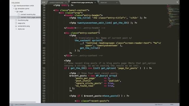Click code icon beside style.css in sidebar
This screenshot has height=106, width=189.
pos(16,29)
